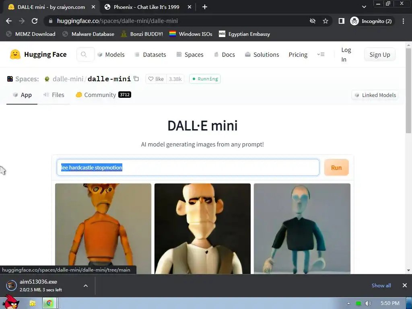This screenshot has height=309, width=412.
Task: Open the Chrome three-dot menu
Action: 403,21
